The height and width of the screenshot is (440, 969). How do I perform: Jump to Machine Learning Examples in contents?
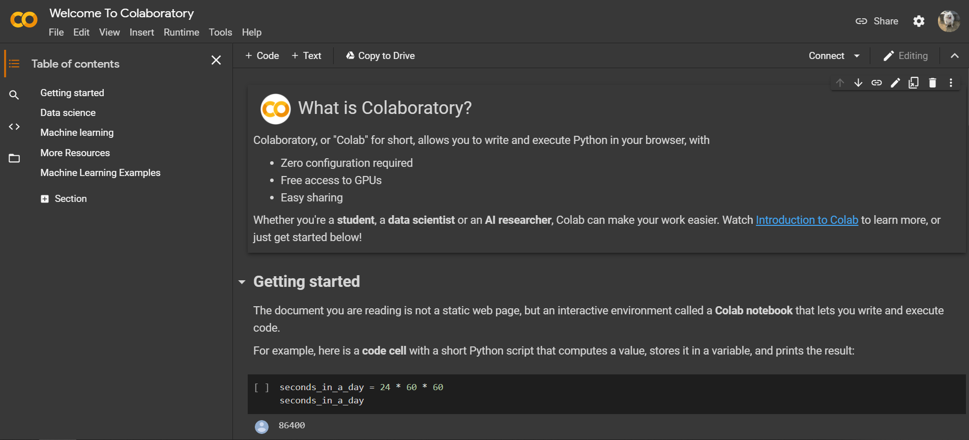point(101,173)
